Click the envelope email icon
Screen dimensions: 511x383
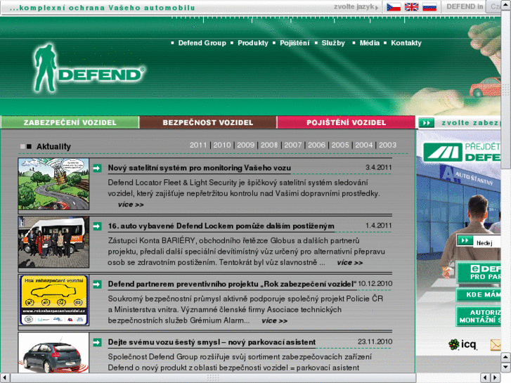(x=496, y=344)
